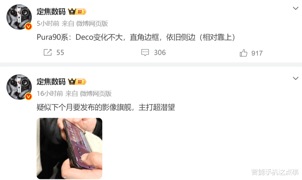
Task: Click the orange verified V badge on second avatar
Action: pyautogui.click(x=28, y=96)
